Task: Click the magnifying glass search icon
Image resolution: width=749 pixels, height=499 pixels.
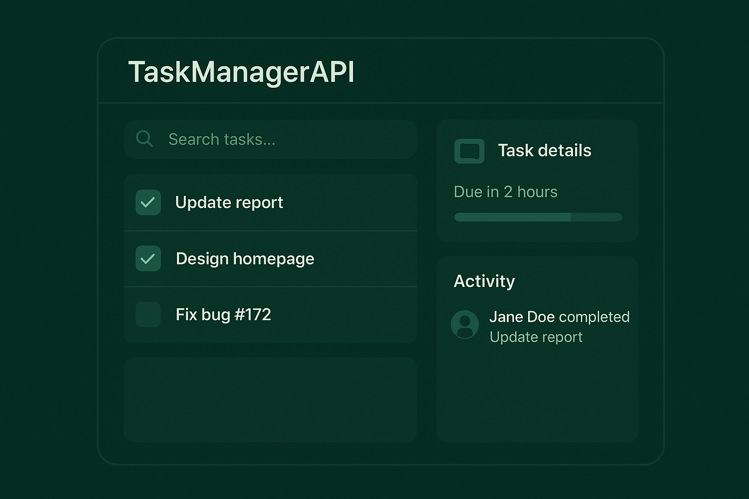Action: (x=144, y=139)
